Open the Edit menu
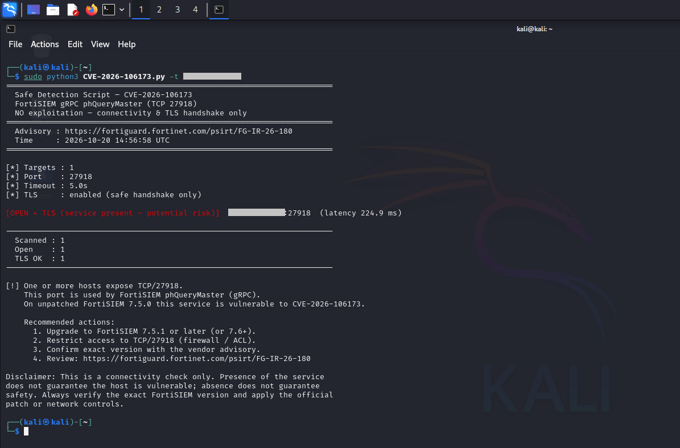Image resolution: width=680 pixels, height=448 pixels. coord(75,44)
